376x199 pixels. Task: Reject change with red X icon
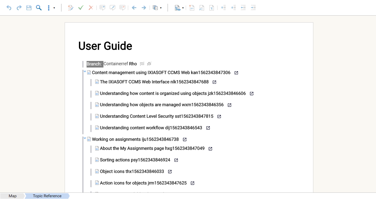coord(91,8)
